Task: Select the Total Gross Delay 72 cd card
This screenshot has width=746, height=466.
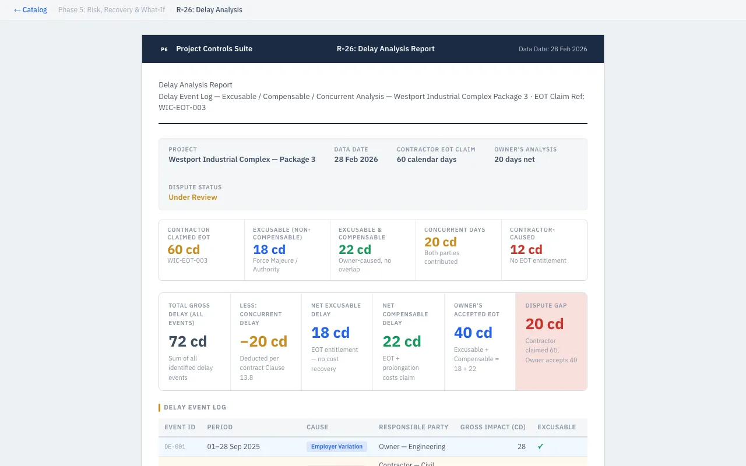Action: [x=194, y=341]
